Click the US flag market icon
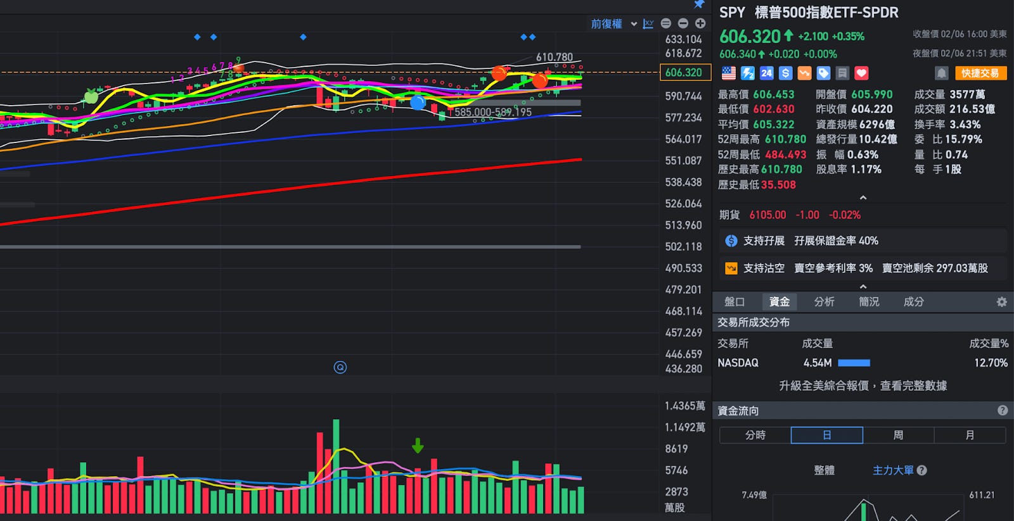Viewport: 1014px width, 521px height. coord(729,73)
